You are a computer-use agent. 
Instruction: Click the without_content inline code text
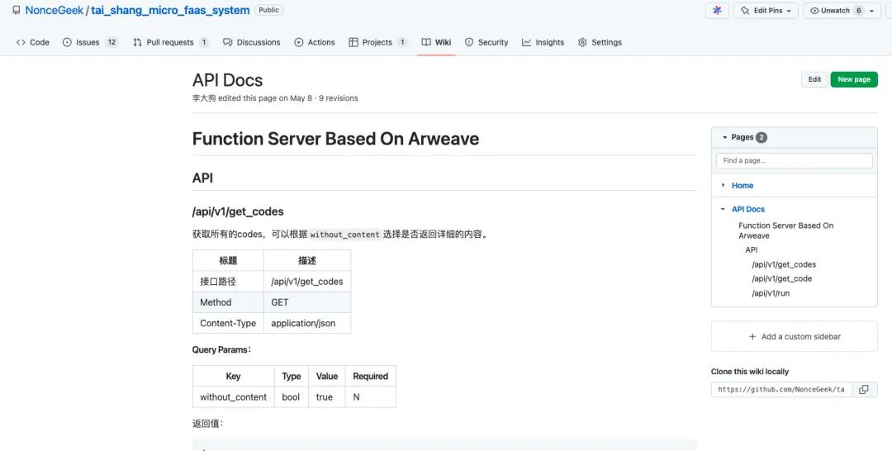344,235
